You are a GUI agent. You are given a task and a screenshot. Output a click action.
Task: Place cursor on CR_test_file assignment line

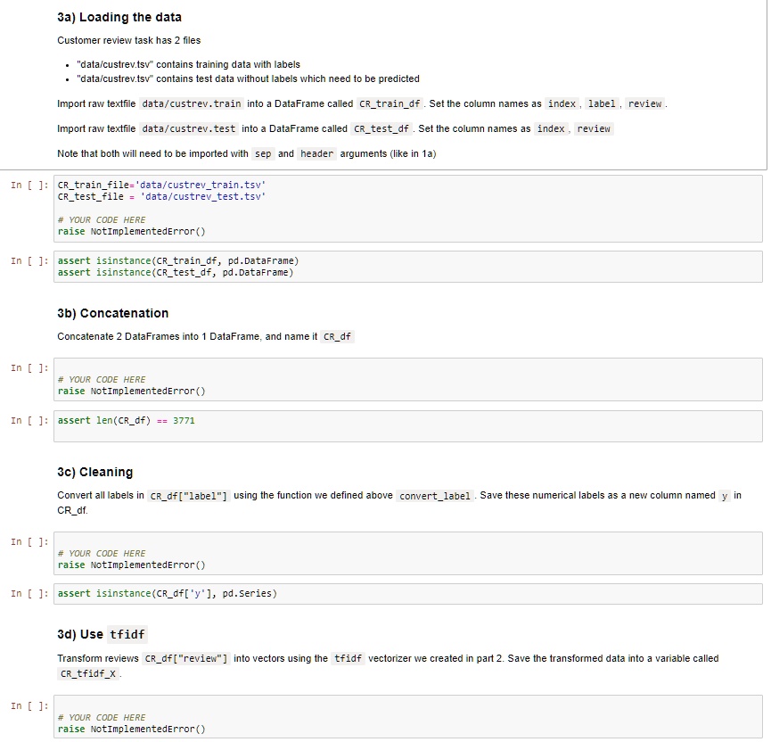(160, 196)
